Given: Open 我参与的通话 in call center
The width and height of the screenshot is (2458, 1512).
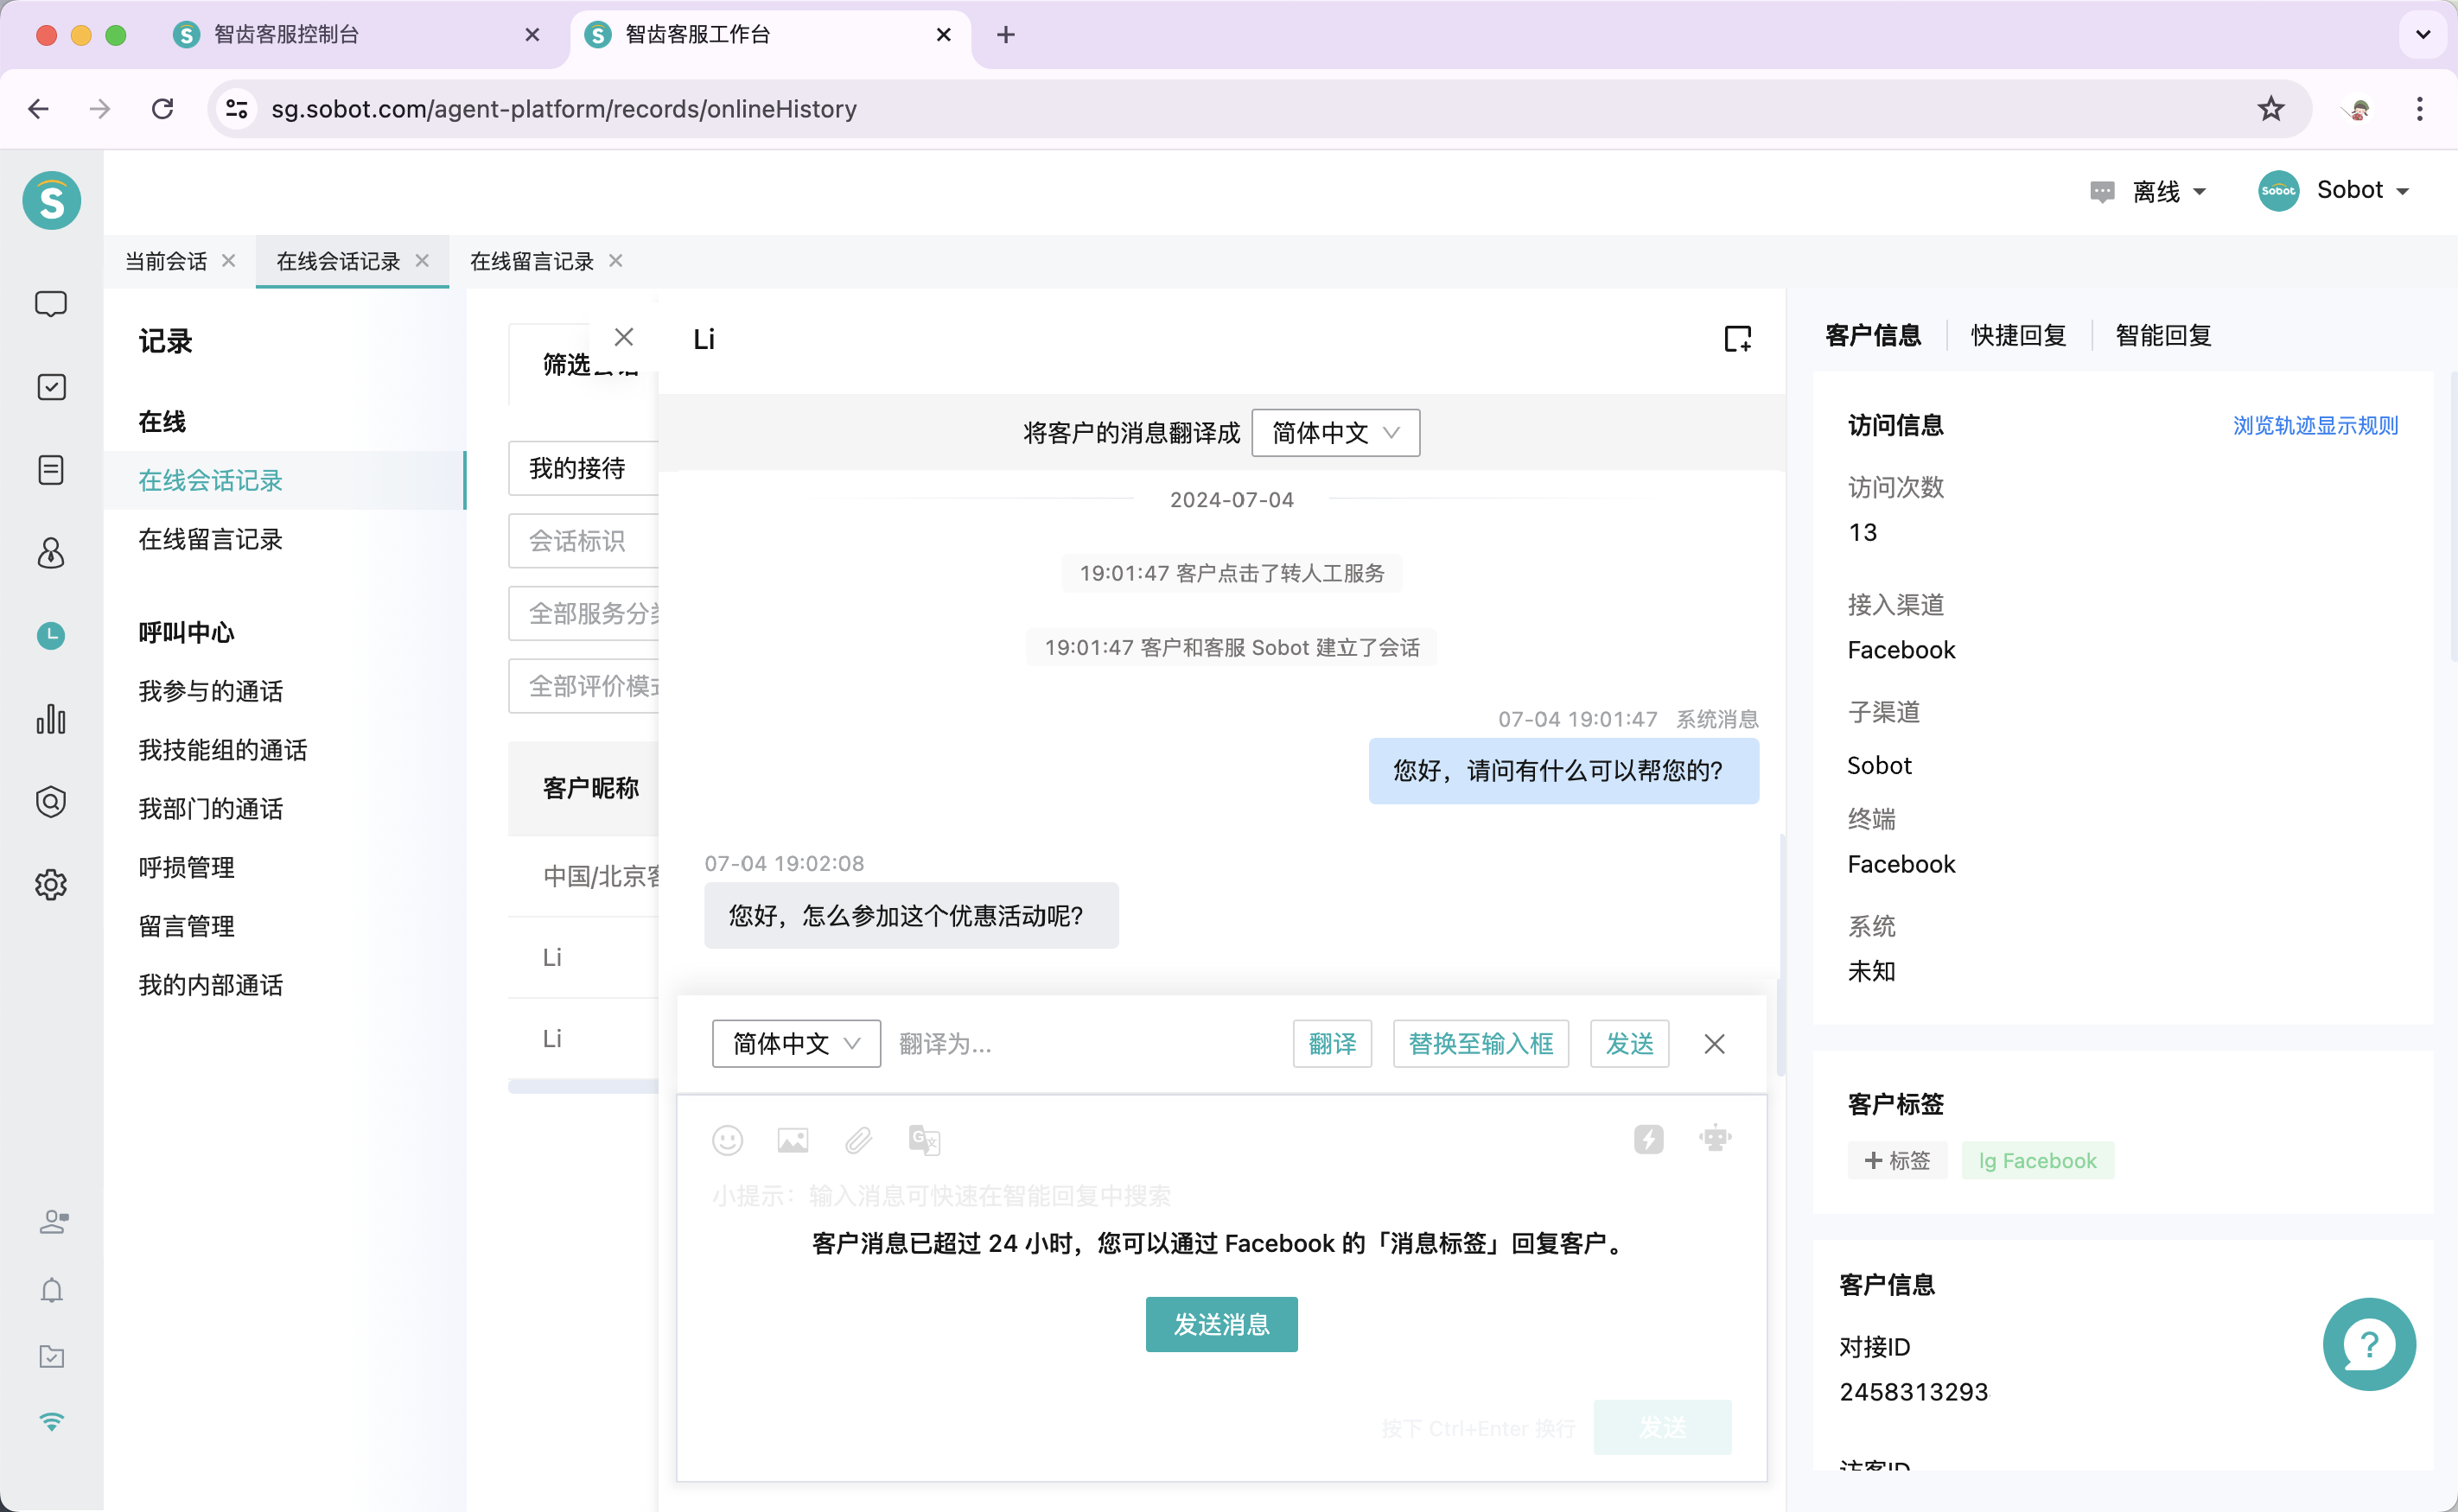Looking at the screenshot, I should pos(210,691).
